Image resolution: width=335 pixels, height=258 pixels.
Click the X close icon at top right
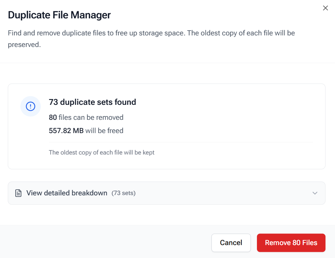[325, 8]
